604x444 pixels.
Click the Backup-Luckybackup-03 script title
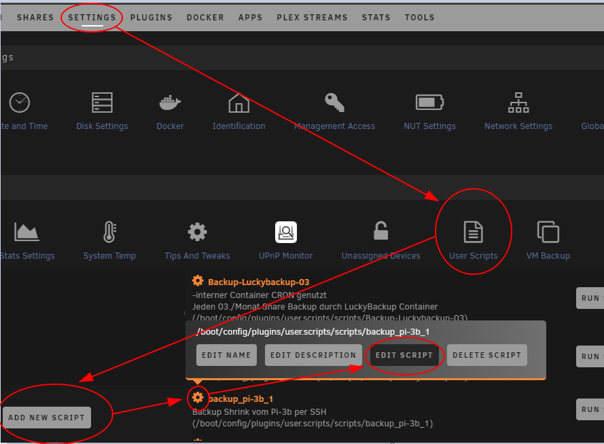[x=258, y=282]
